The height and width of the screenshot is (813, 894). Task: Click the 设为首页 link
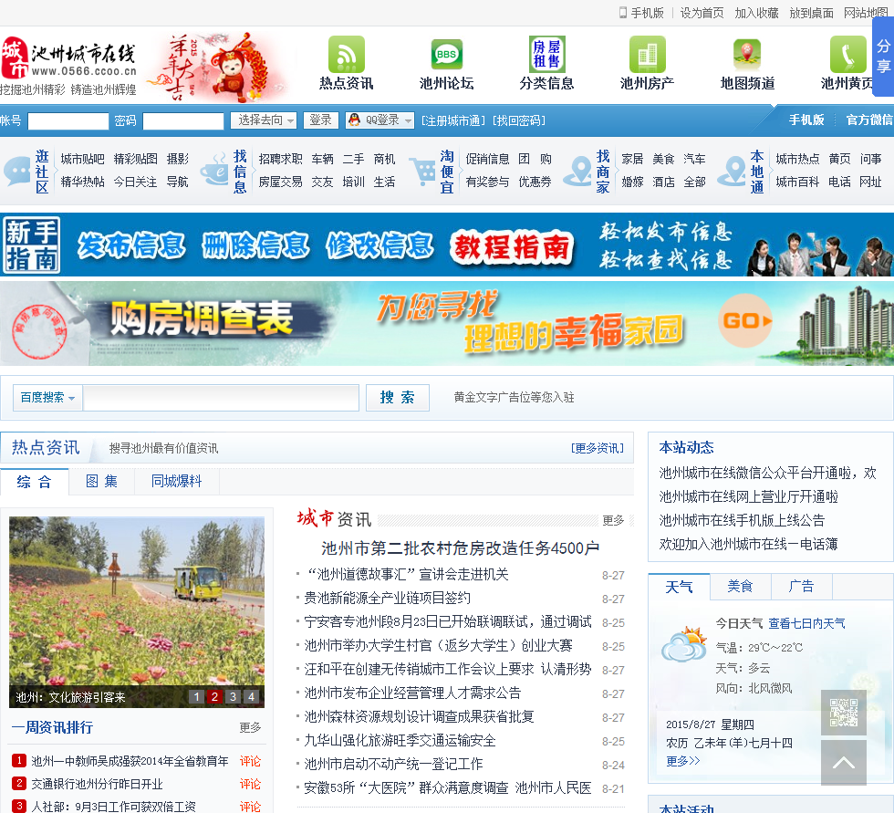(x=702, y=13)
